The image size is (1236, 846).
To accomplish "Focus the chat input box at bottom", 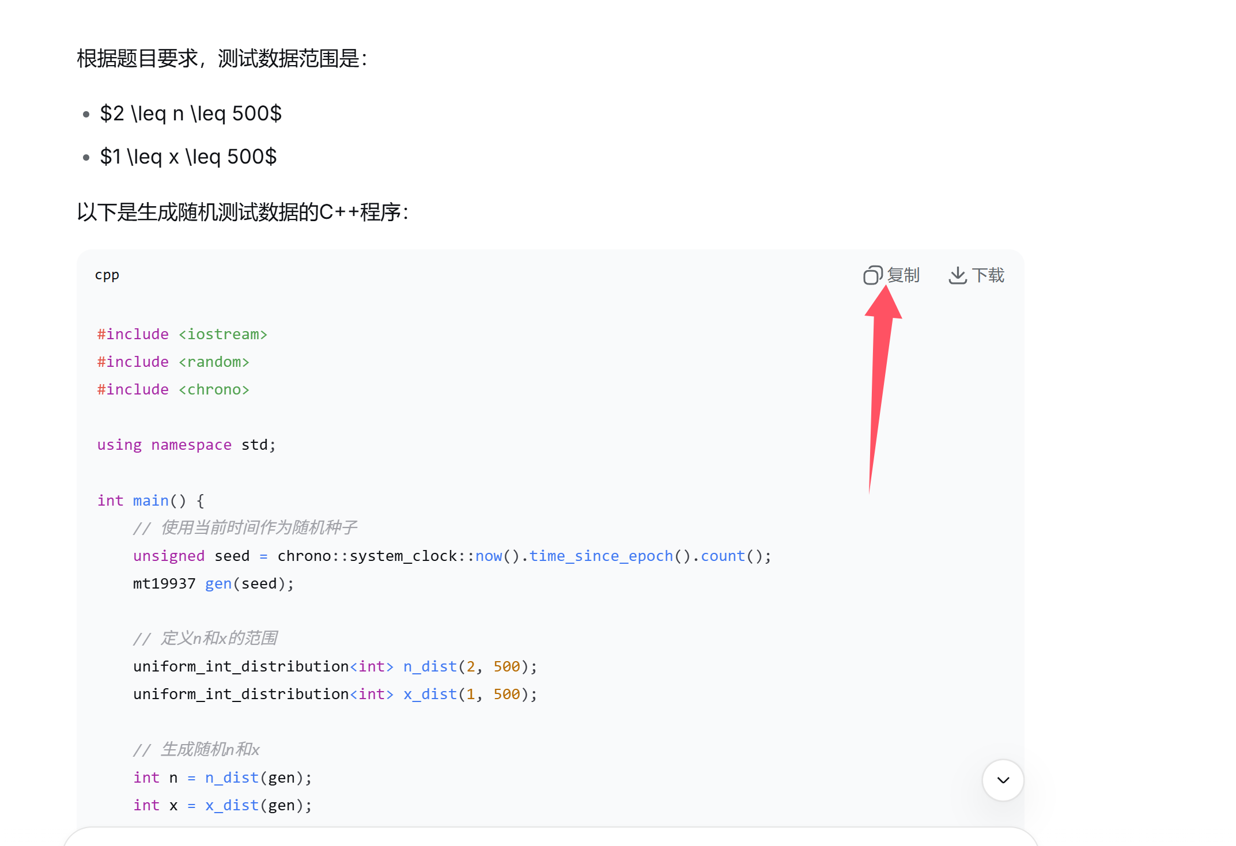I will (x=550, y=838).
